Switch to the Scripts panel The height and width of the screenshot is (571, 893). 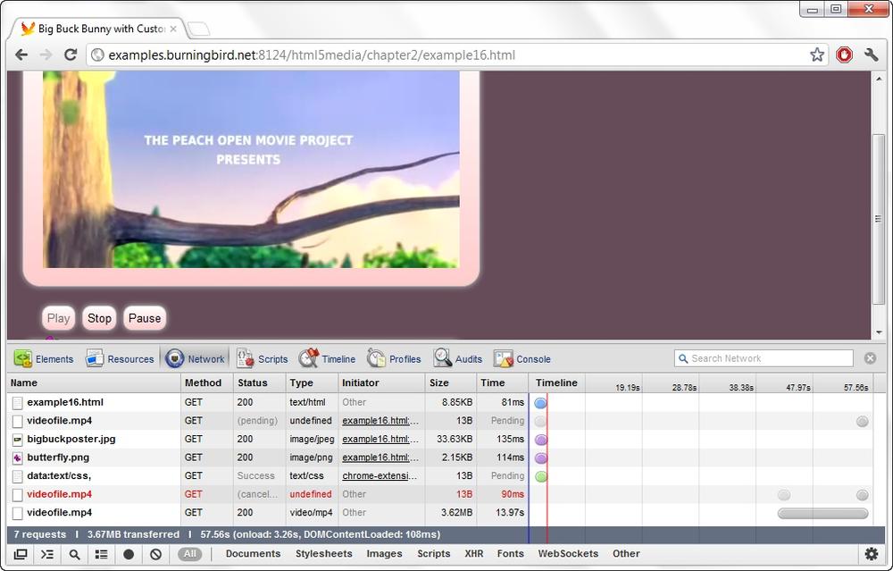pos(263,359)
